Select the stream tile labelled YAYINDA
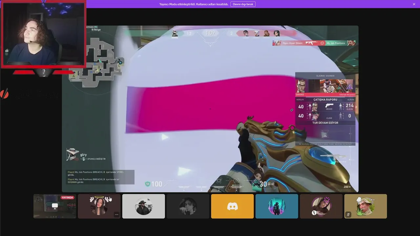This screenshot has width=420, height=236. tap(55, 206)
